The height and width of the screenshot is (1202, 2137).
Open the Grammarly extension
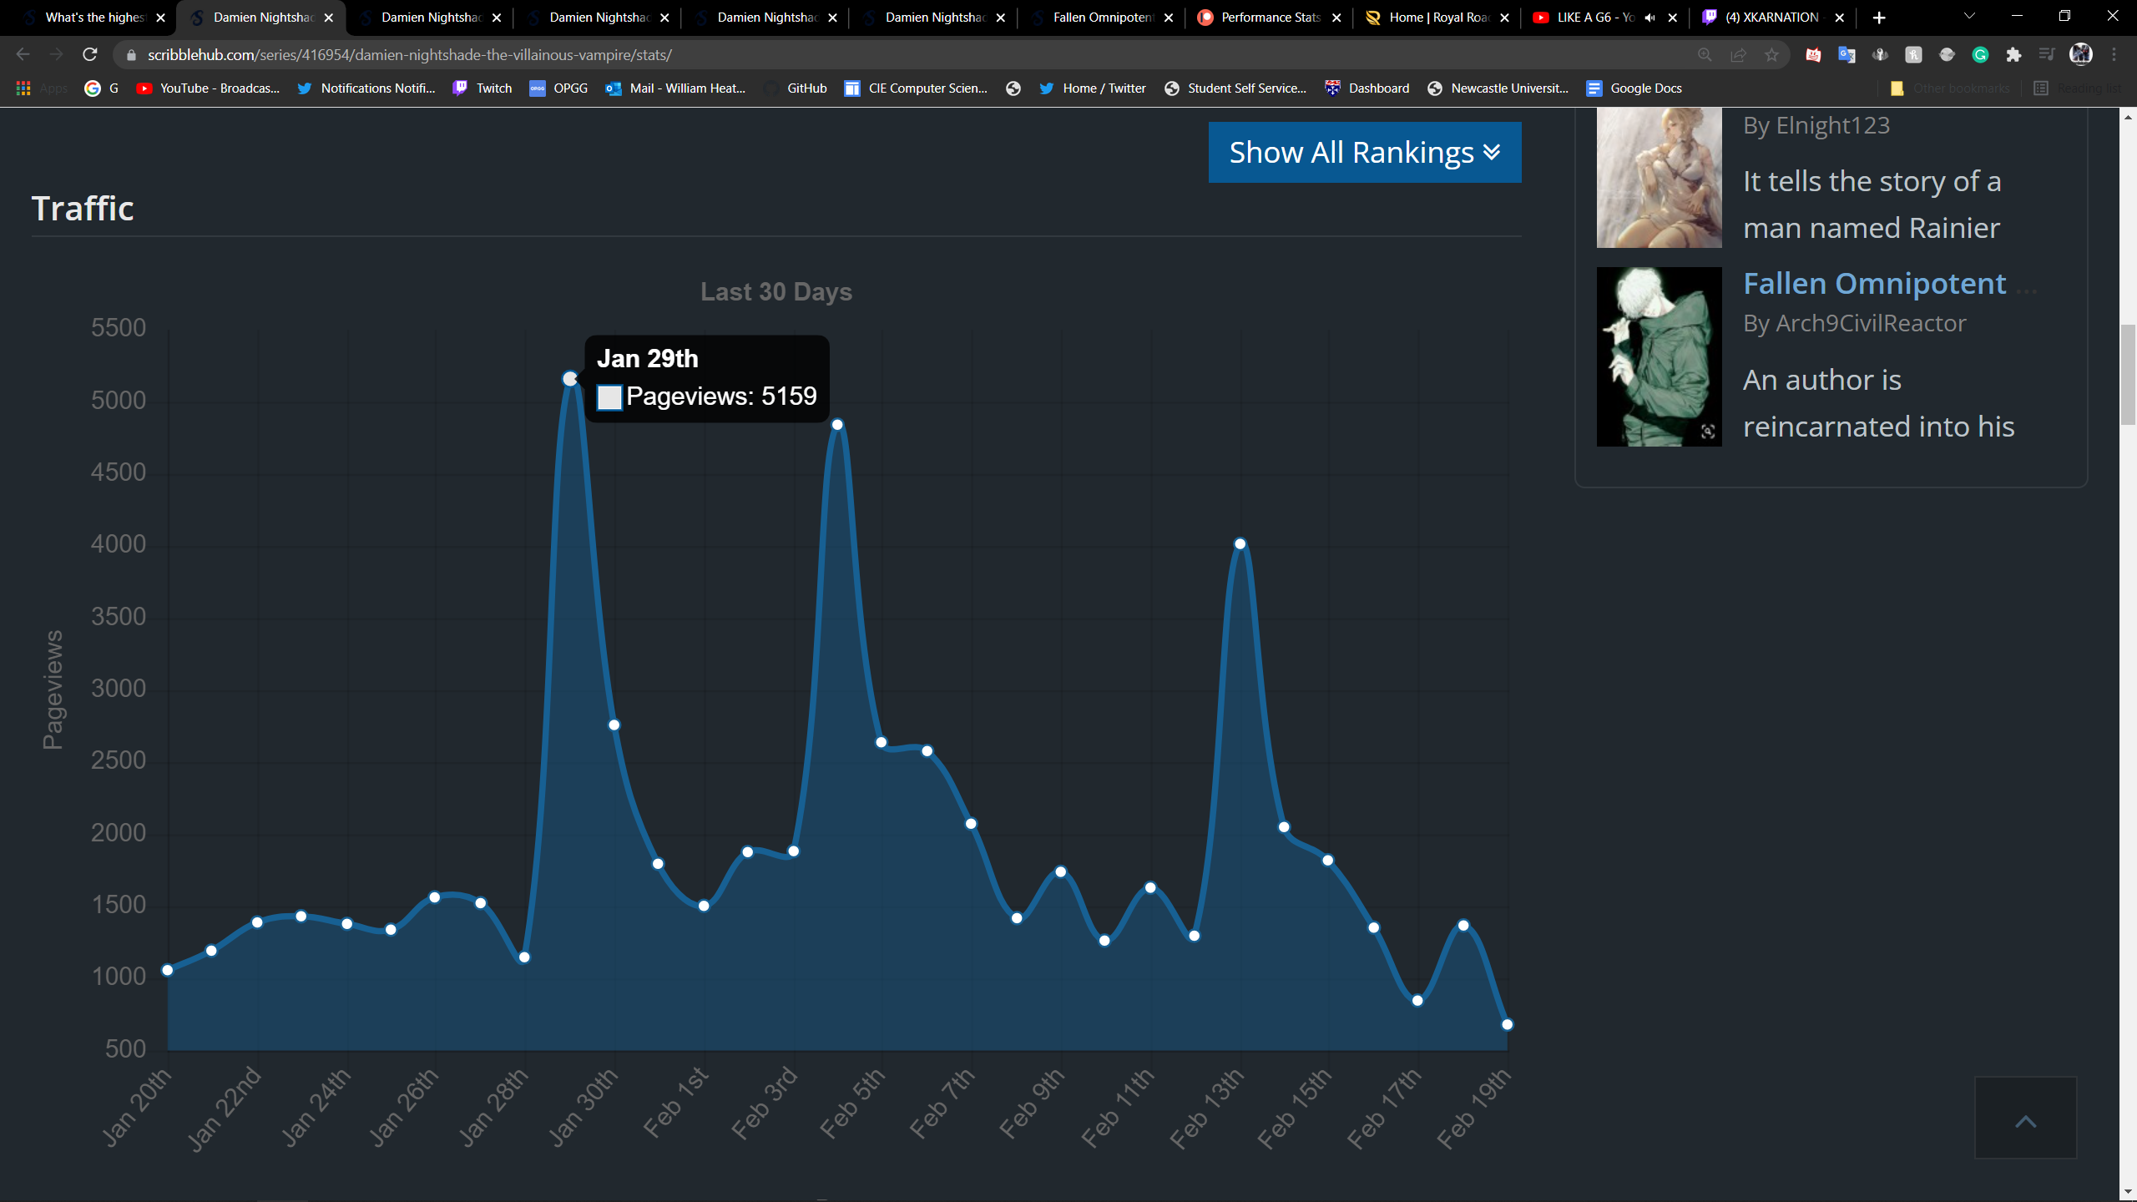[x=1980, y=55]
